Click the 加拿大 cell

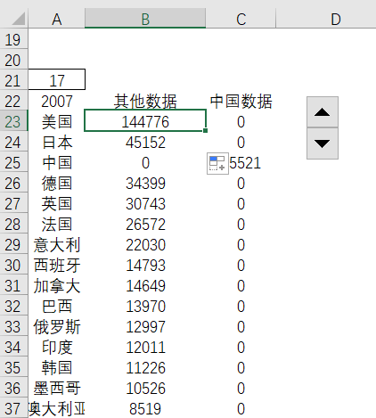coord(56,285)
